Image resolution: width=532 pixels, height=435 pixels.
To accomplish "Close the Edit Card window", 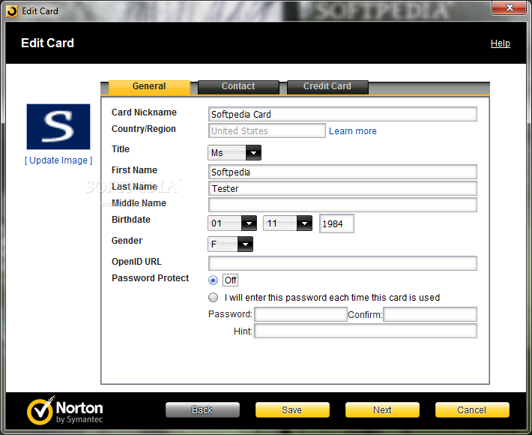I will tap(510, 7).
